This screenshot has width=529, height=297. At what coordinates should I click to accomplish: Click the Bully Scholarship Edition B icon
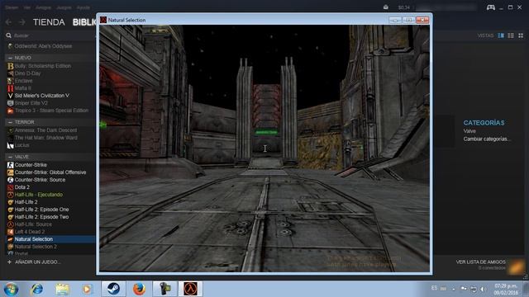[11, 66]
